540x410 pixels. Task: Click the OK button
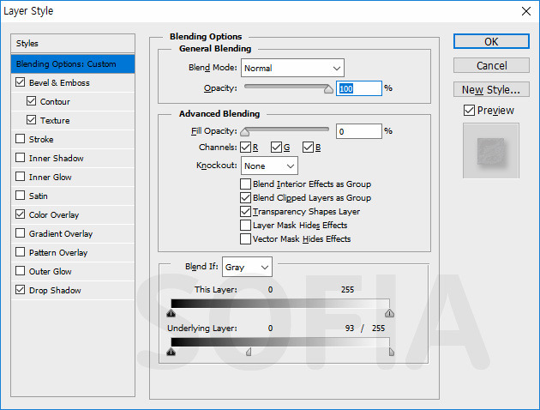[491, 41]
